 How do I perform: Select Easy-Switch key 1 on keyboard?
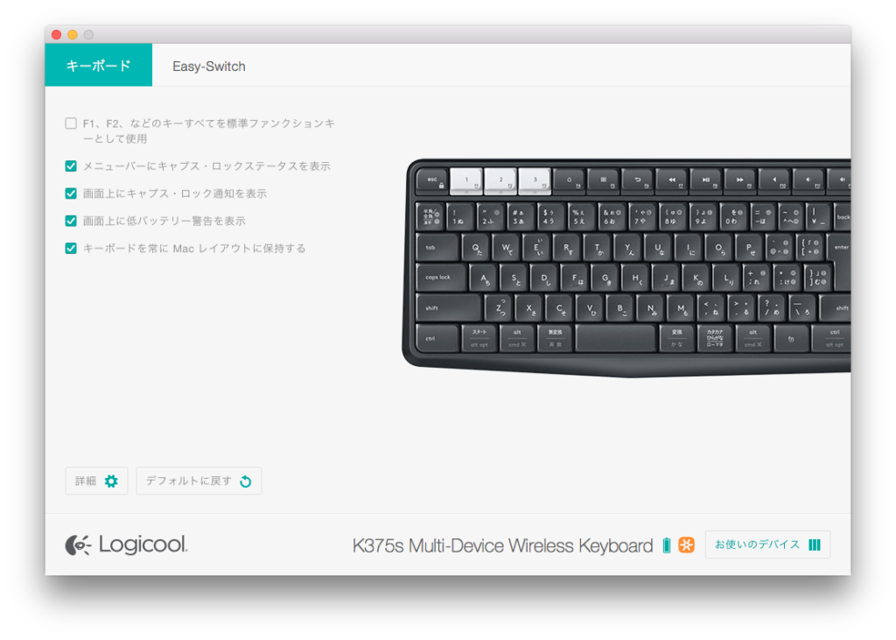point(466,181)
